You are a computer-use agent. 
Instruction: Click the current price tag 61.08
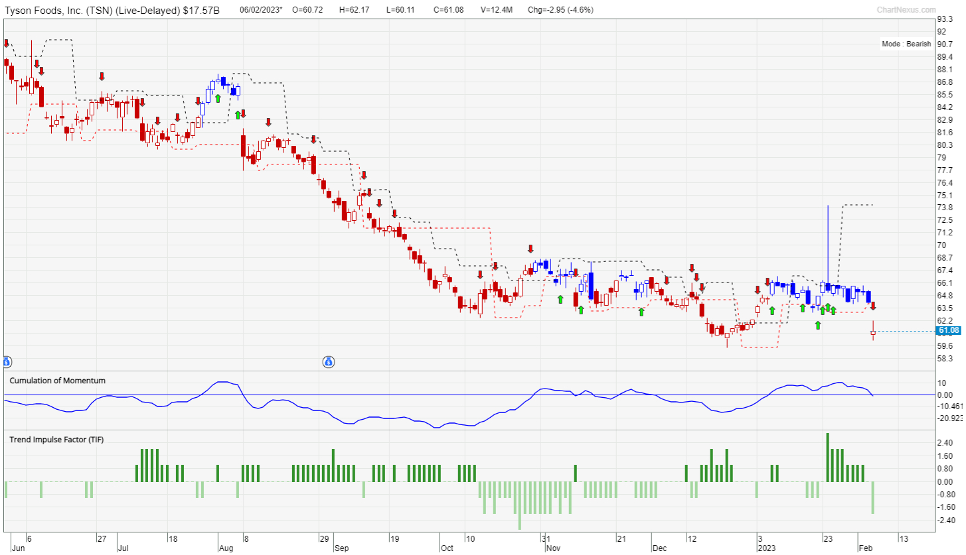click(x=947, y=330)
